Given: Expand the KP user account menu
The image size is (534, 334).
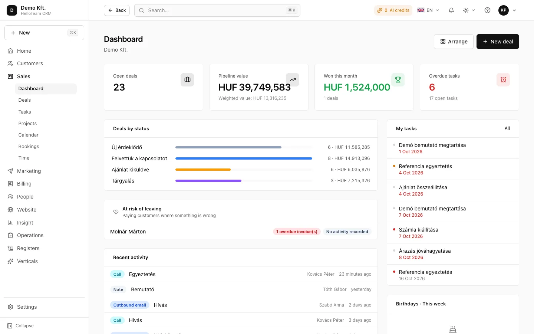Looking at the screenshot, I should tap(507, 10).
